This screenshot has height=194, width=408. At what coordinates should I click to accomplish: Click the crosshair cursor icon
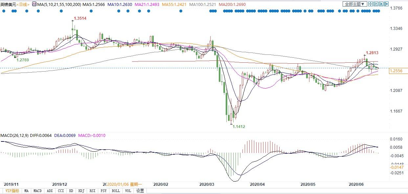(x=370, y=4)
